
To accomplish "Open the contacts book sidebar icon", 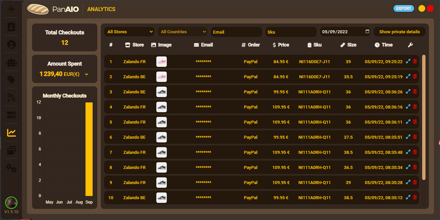I will click(x=12, y=27).
